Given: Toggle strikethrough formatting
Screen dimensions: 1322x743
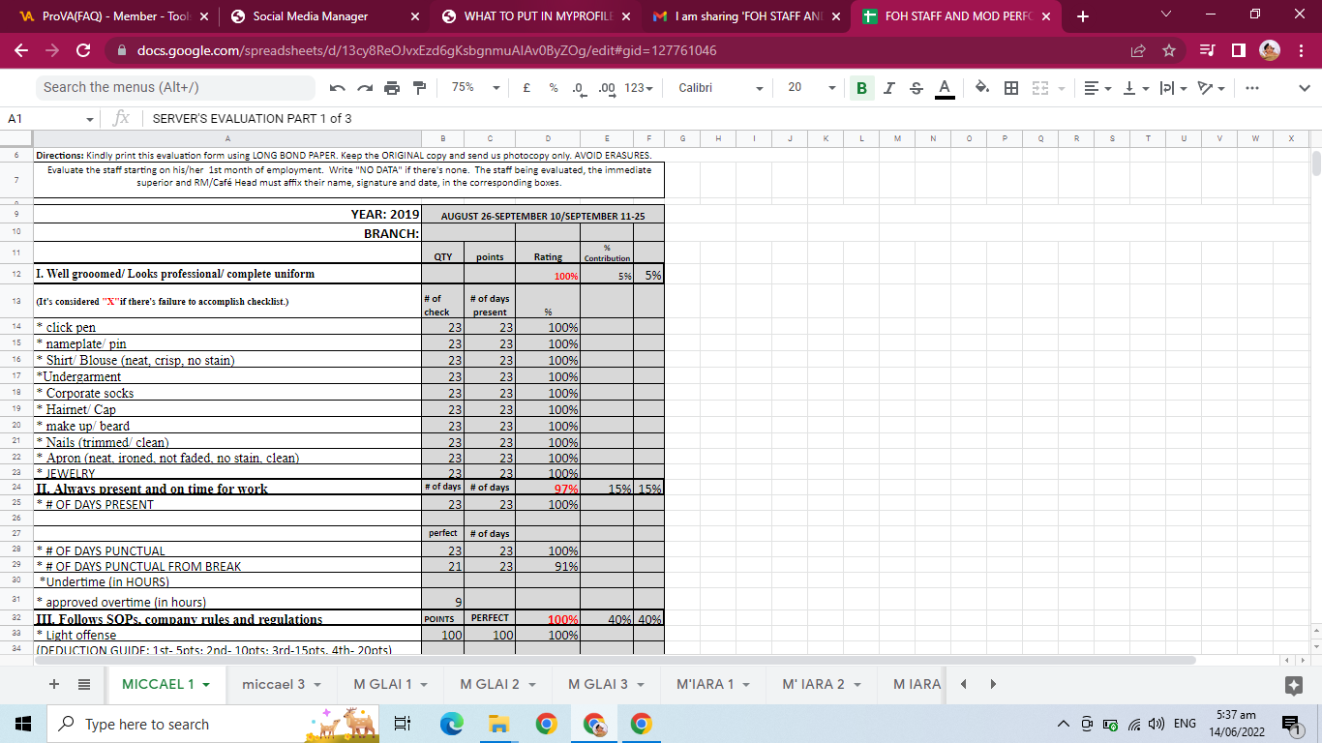Looking at the screenshot, I should click(x=916, y=88).
